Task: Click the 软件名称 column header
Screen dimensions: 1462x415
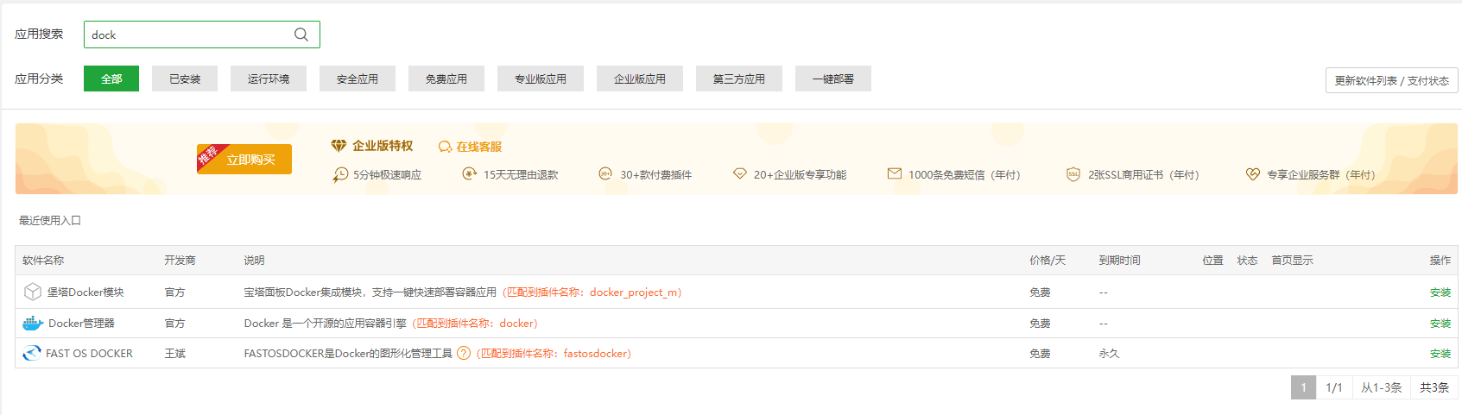Action: (43, 260)
